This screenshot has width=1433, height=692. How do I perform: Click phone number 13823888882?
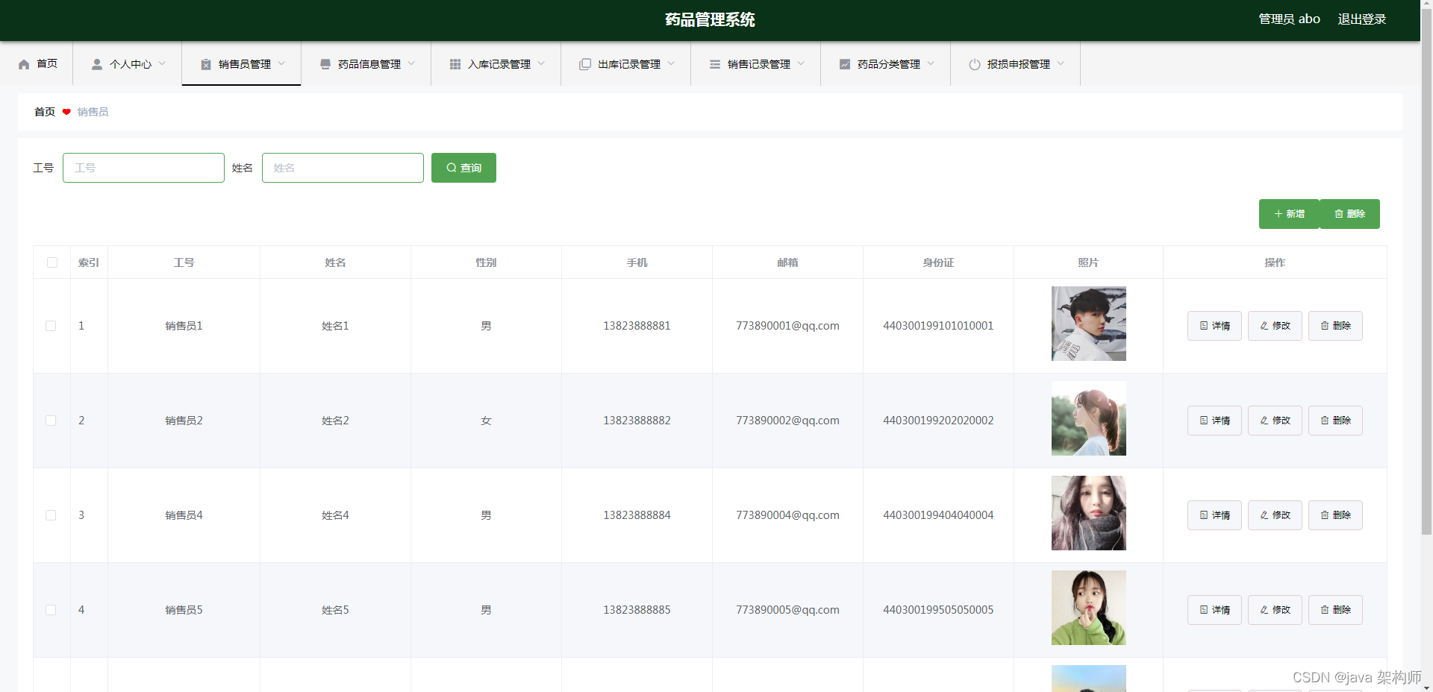637,421
